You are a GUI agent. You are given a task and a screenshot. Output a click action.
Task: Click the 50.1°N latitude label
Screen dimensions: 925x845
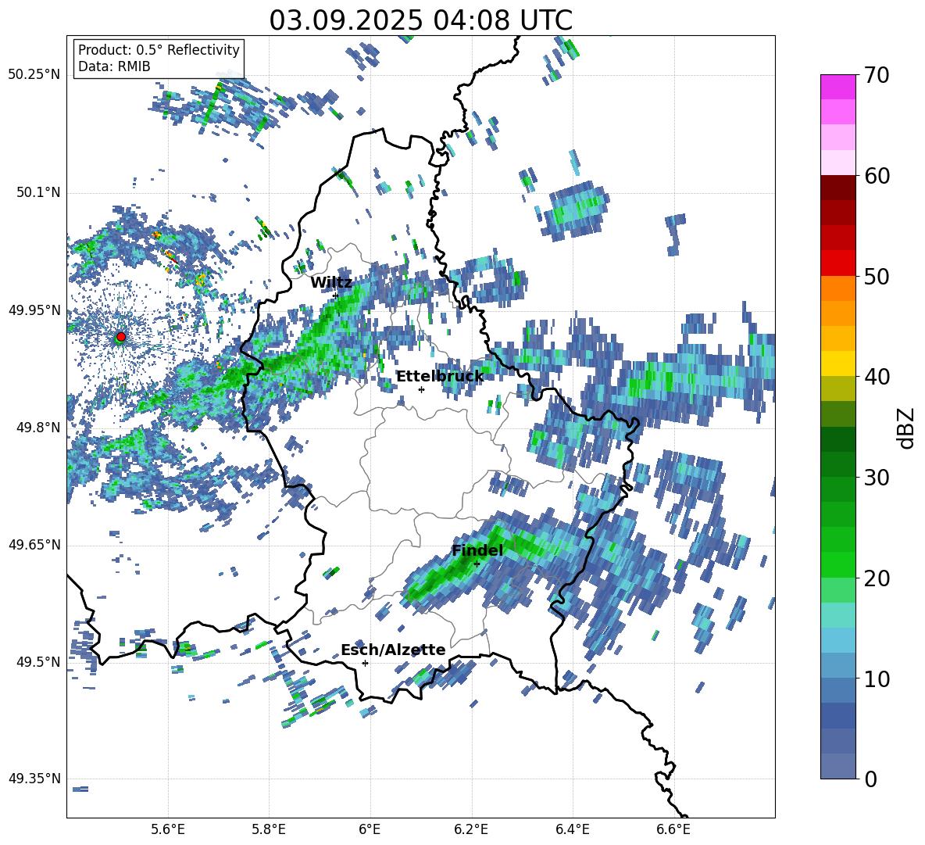click(x=37, y=193)
